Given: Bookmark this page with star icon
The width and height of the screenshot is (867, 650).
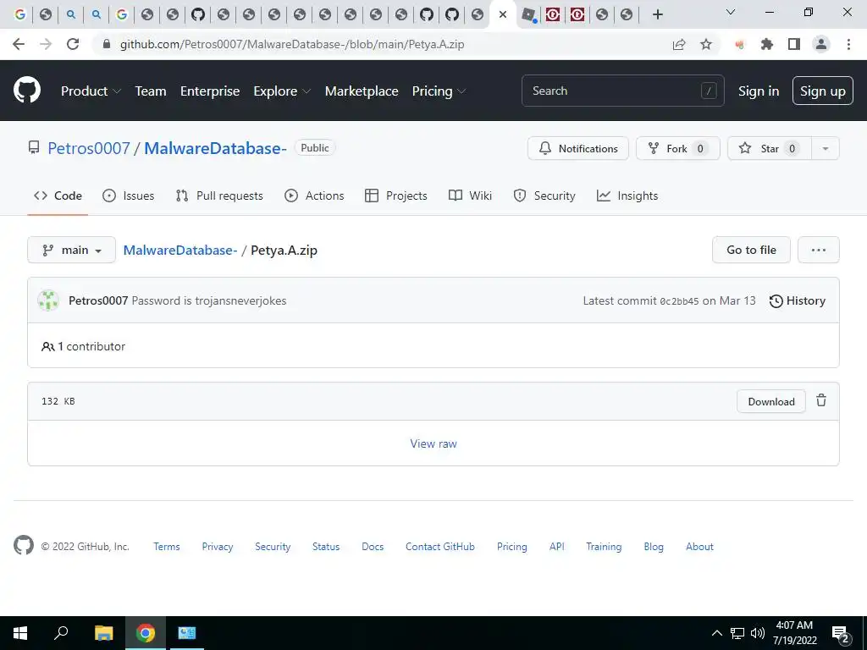Looking at the screenshot, I should [x=706, y=44].
